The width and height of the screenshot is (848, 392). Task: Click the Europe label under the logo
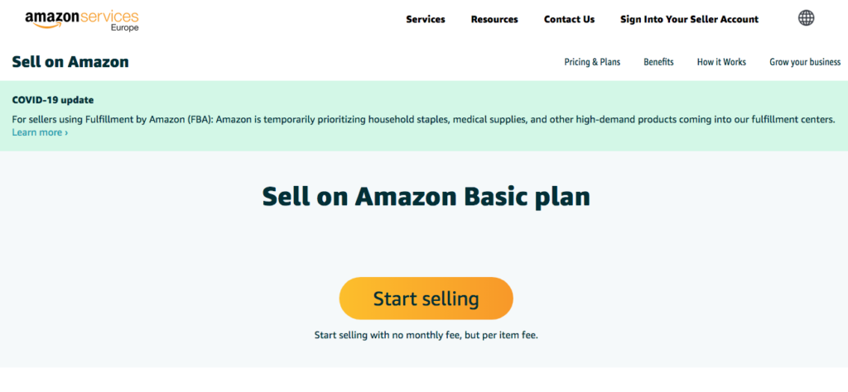point(125,28)
